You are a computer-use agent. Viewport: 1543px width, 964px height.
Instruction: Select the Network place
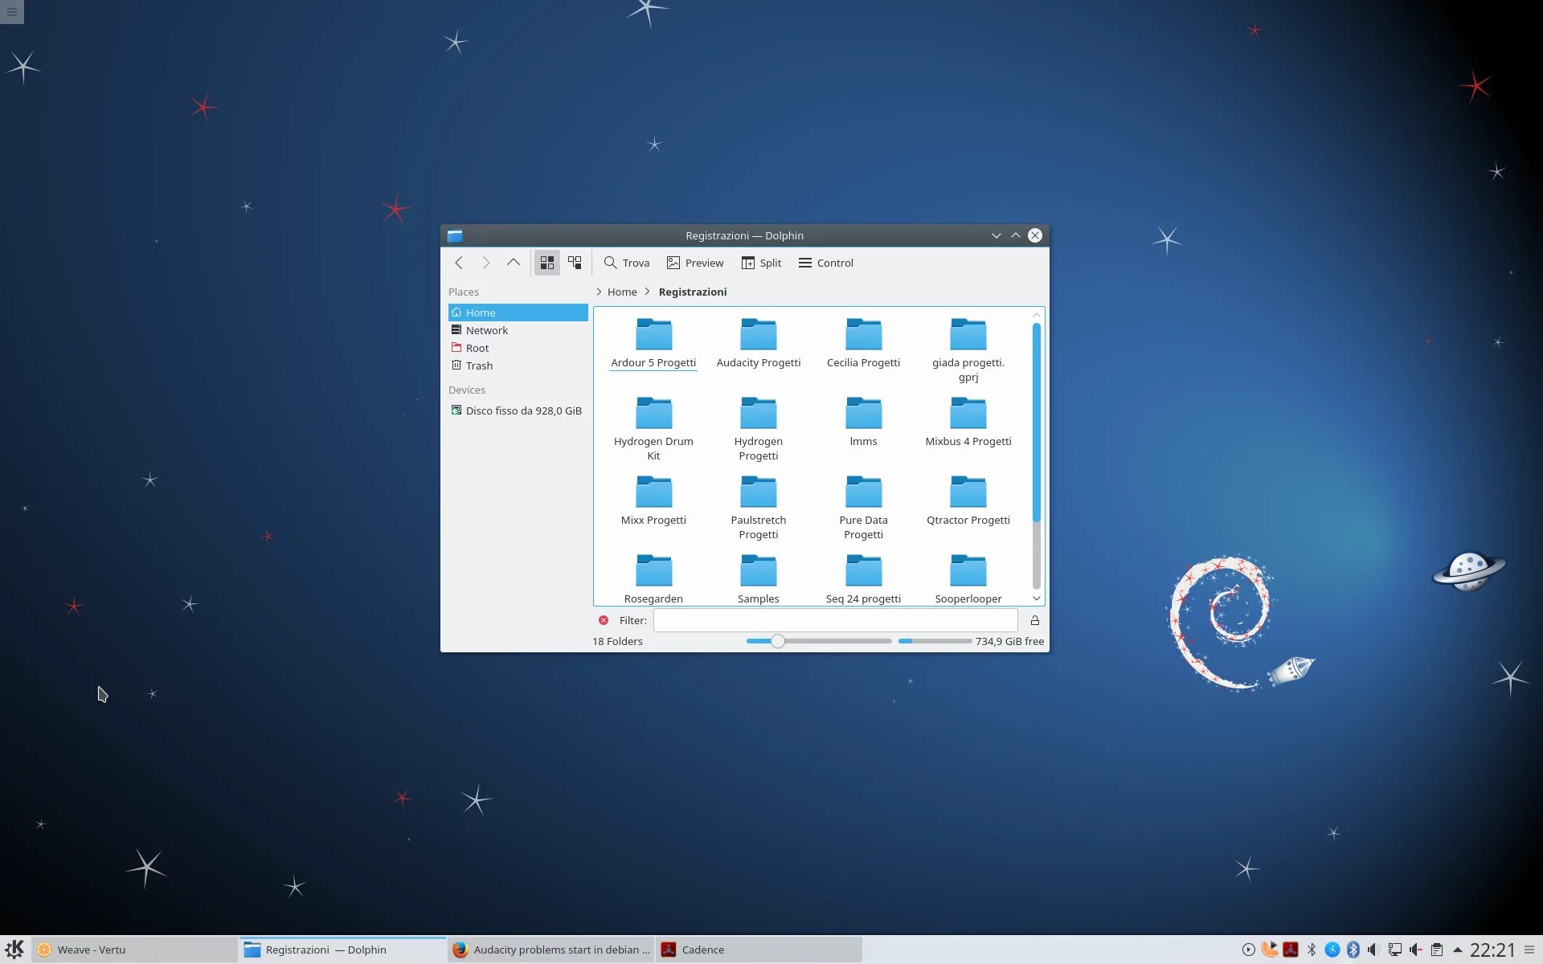coord(486,330)
